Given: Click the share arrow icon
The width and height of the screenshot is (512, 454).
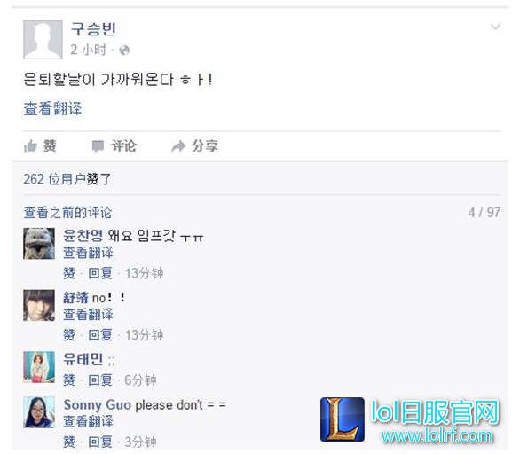Looking at the screenshot, I should coord(178,146).
